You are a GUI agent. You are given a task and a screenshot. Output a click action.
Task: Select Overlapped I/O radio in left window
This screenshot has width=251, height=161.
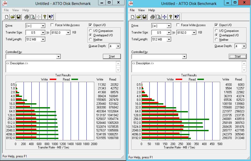click(91, 35)
